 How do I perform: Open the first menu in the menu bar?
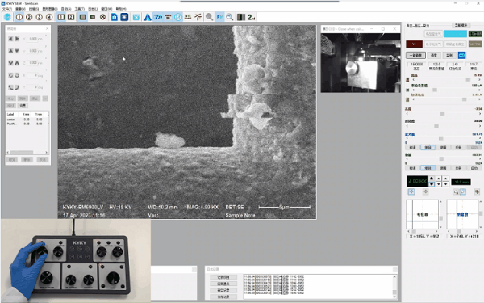tap(6, 9)
